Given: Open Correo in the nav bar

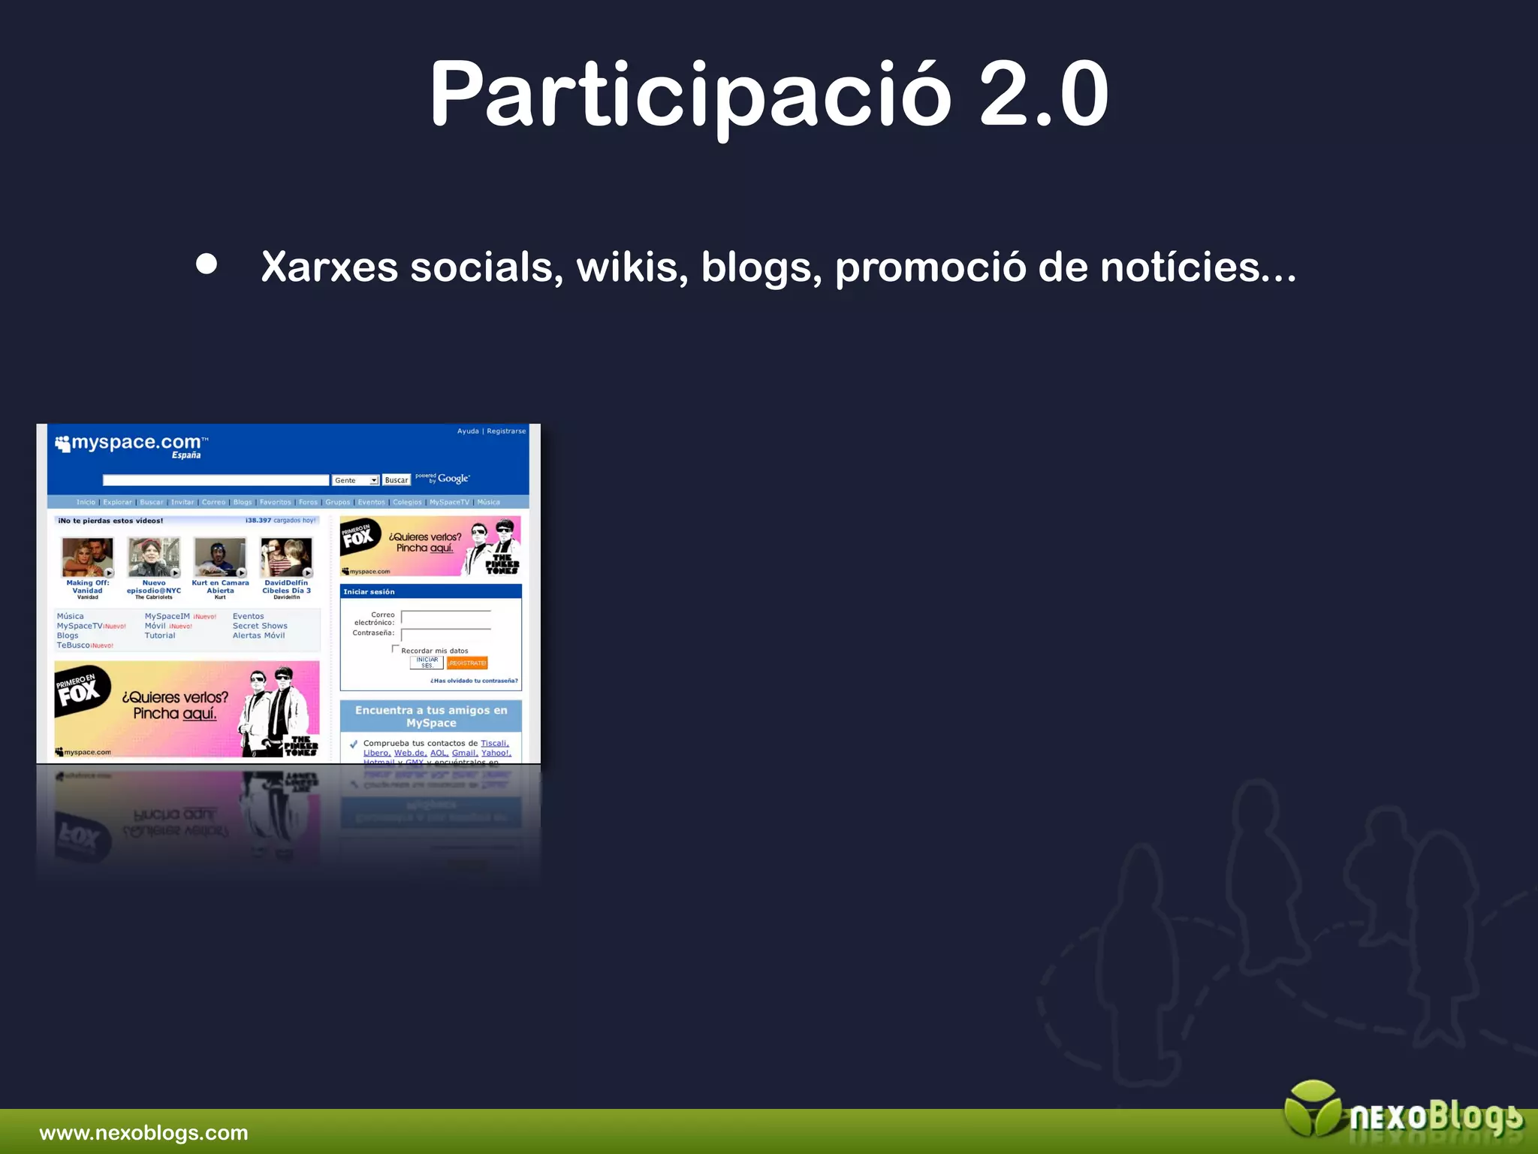Looking at the screenshot, I should pos(213,502).
